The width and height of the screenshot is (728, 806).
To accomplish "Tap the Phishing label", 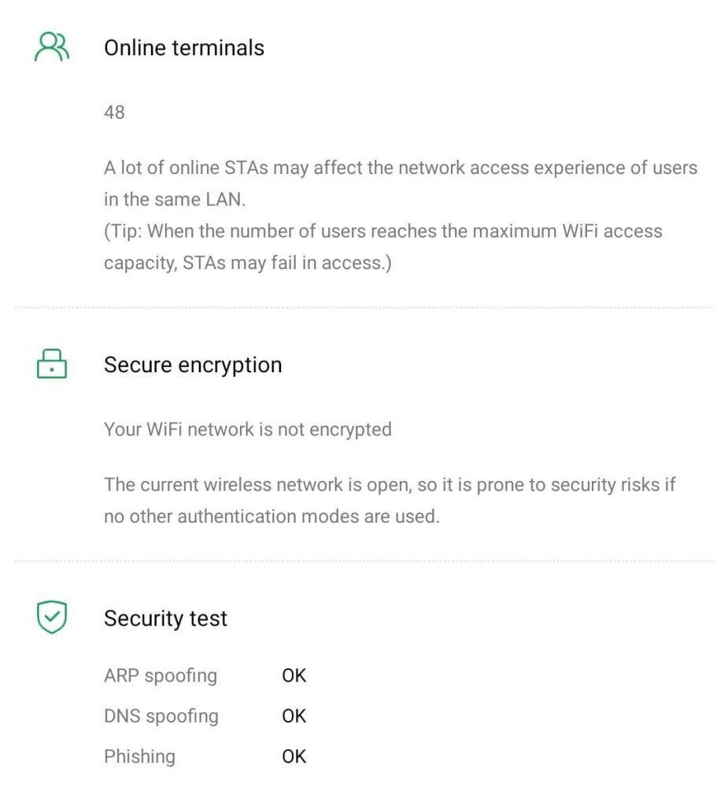I will 139,756.
